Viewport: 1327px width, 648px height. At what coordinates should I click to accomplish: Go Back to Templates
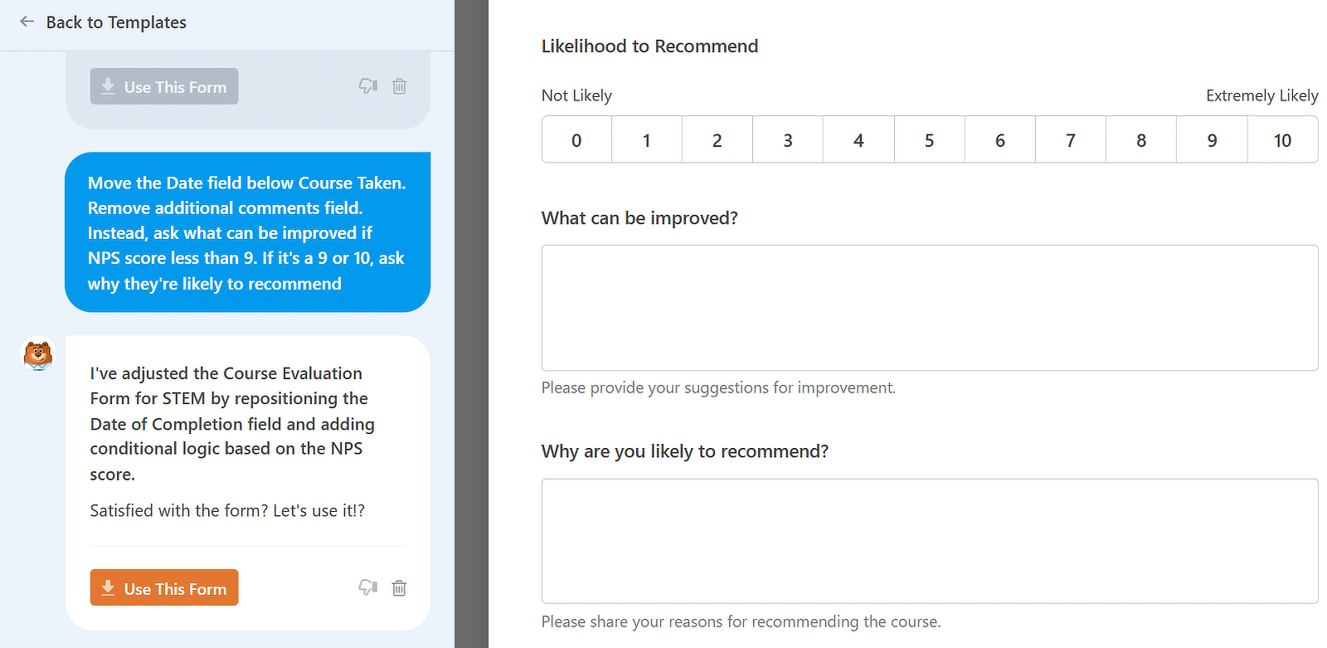pyautogui.click(x=116, y=22)
